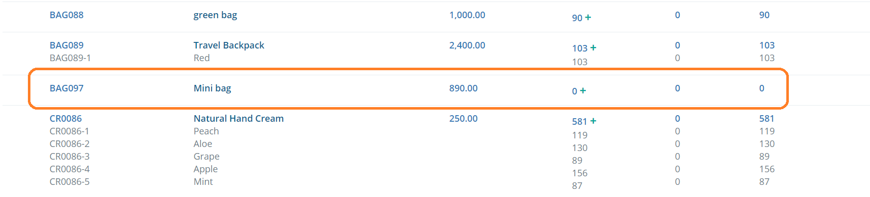The image size is (870, 197).
Task: Click the 250.00 price value
Action: [x=463, y=119]
